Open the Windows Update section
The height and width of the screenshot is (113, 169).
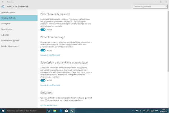(x=19, y=12)
